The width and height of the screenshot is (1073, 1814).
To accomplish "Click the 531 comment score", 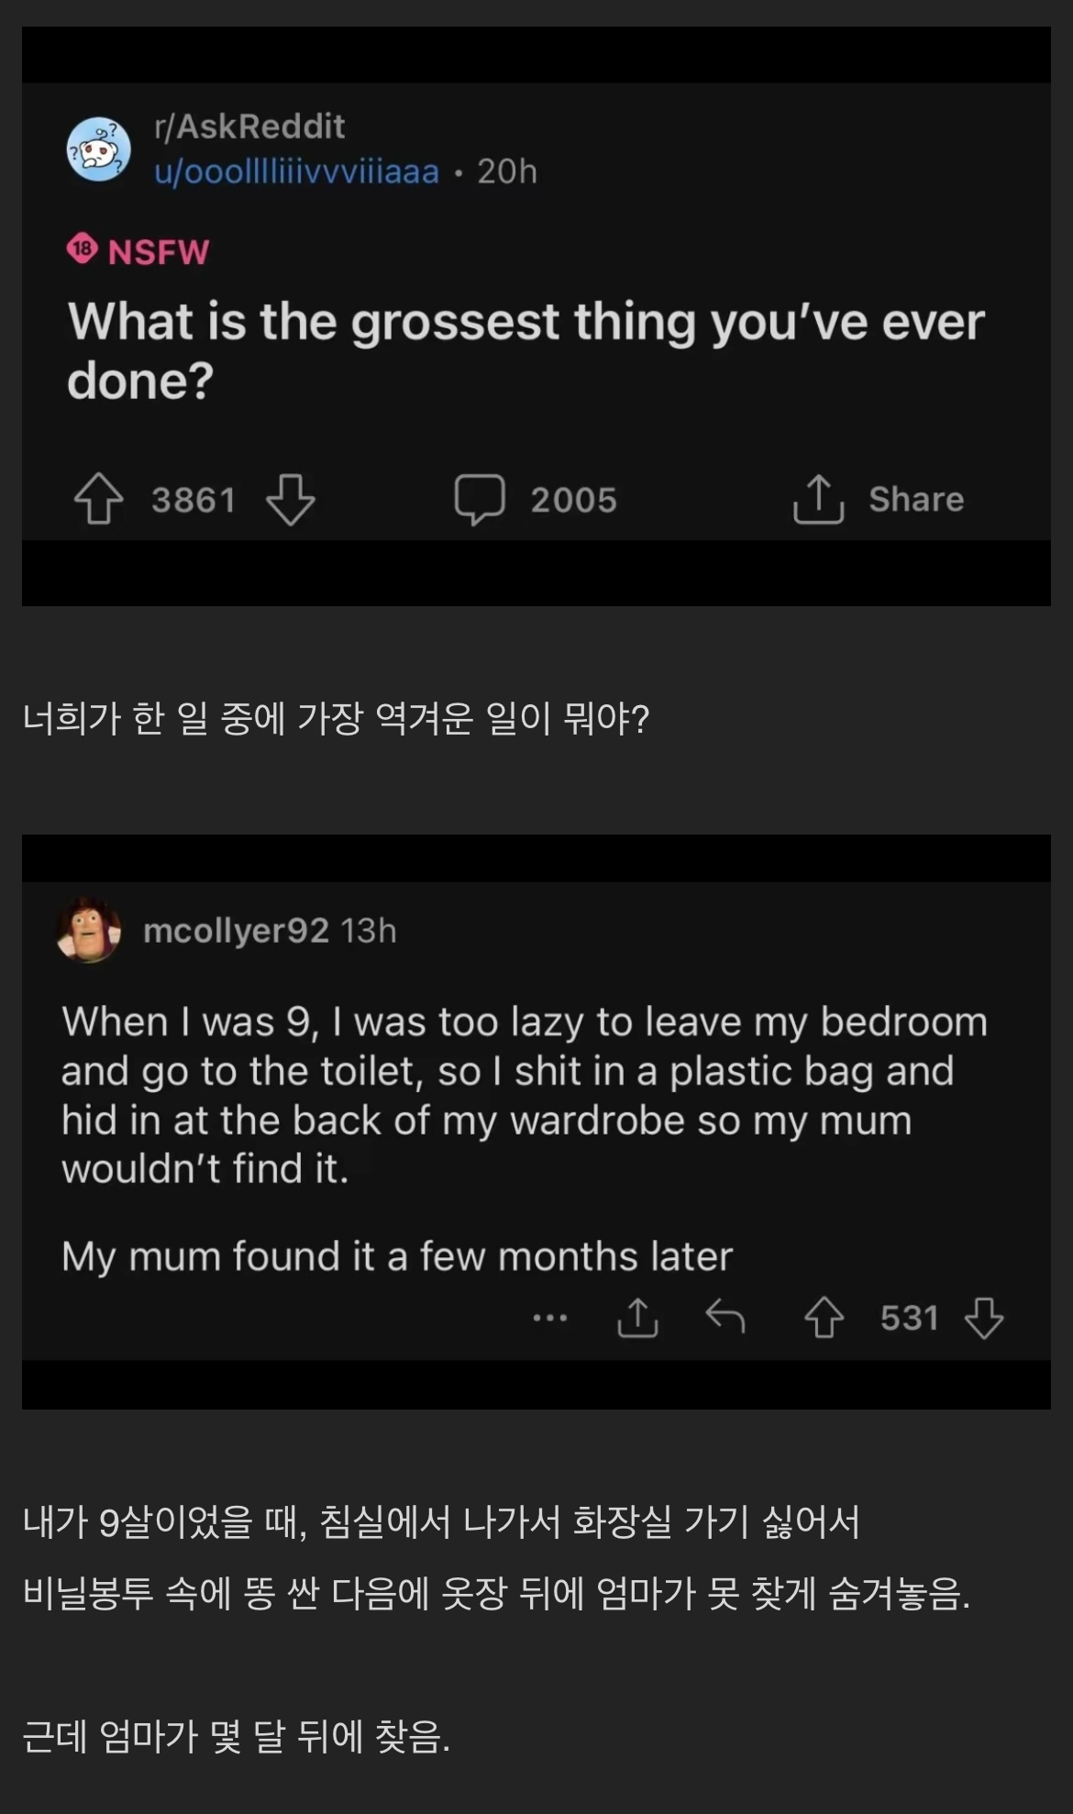I will point(909,1318).
